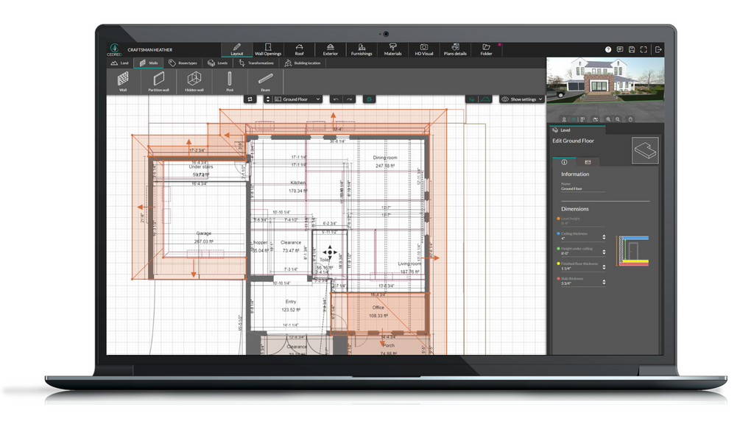Switch 3D preview to person view
The image size is (754, 424).
tap(564, 119)
